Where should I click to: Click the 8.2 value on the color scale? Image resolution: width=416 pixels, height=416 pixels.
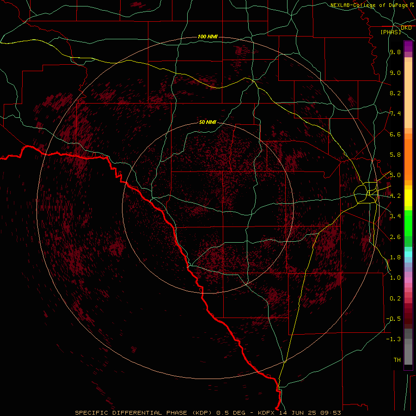[x=395, y=93]
